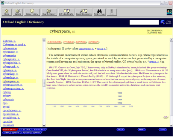Open the cyberpunk, n. entry

[11, 66]
